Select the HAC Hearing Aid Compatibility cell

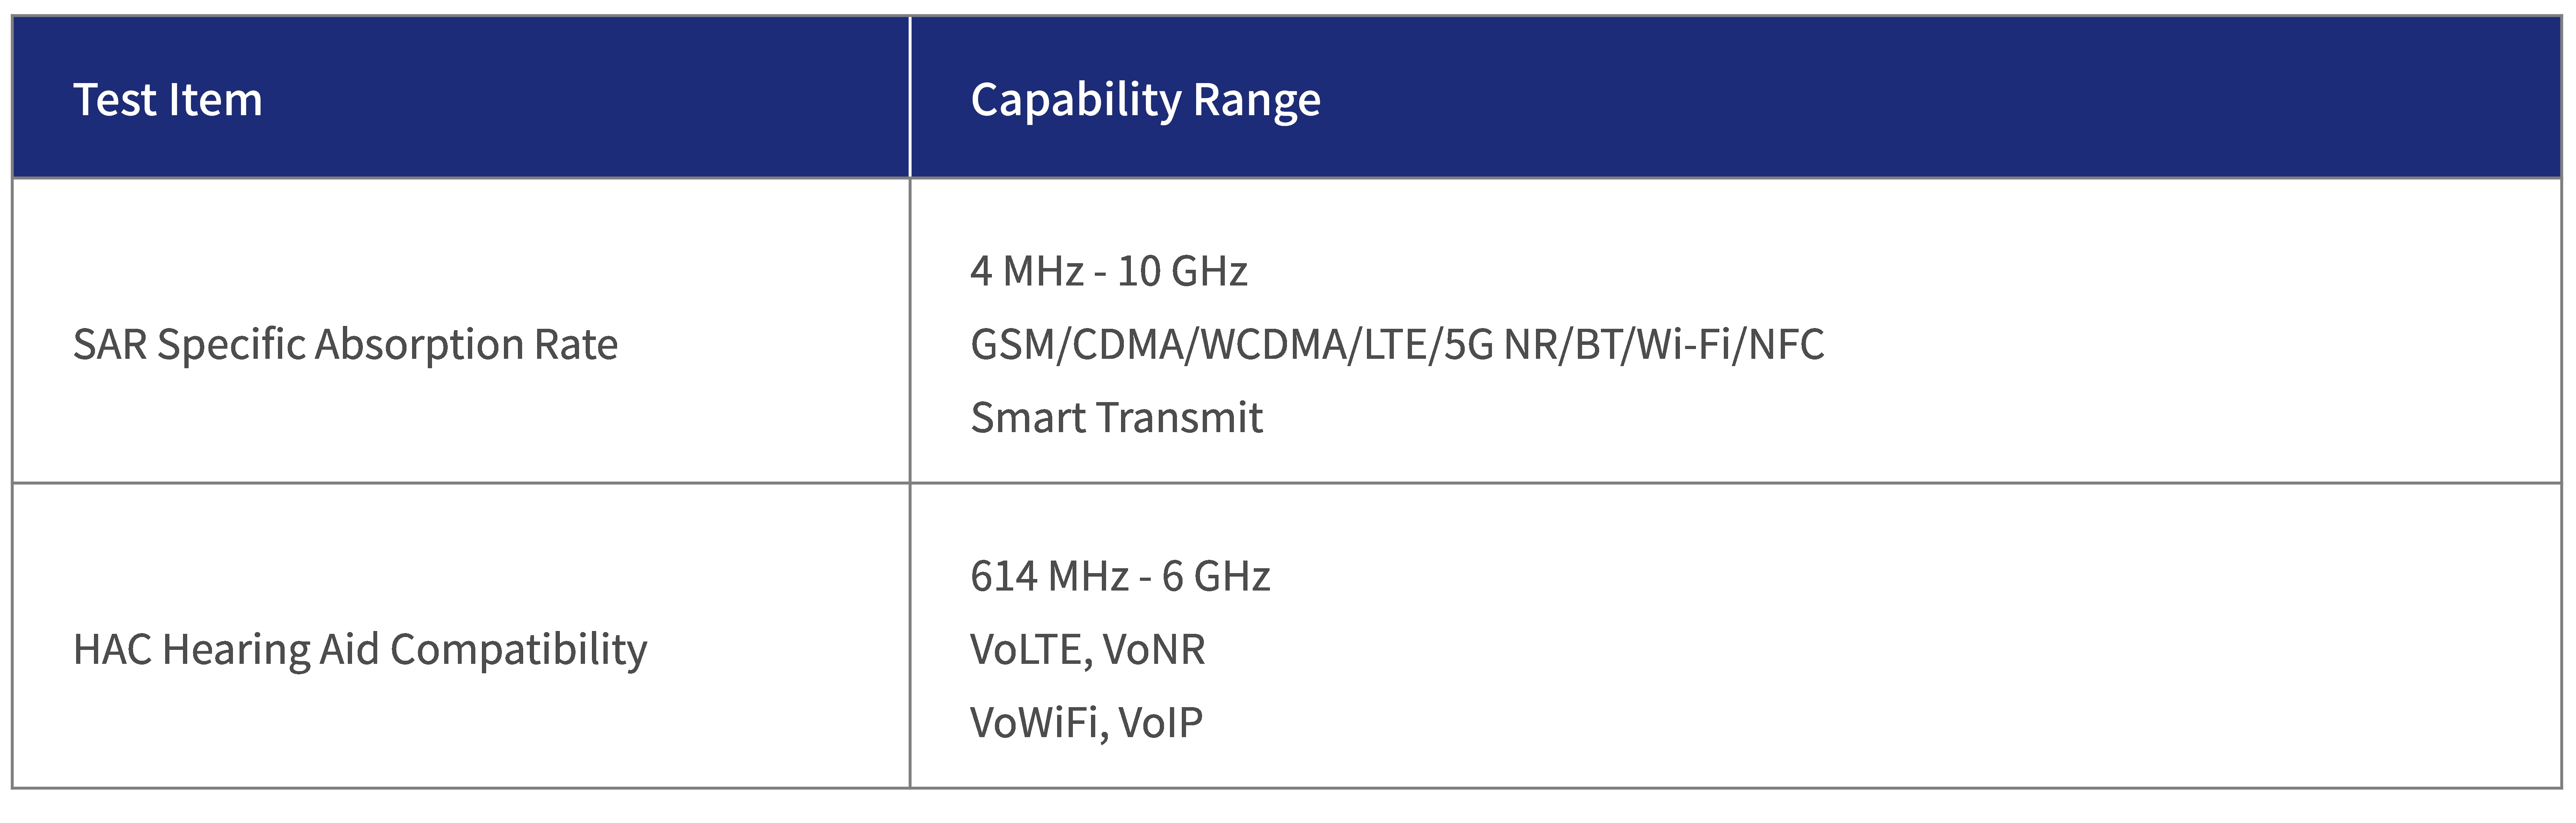click(x=360, y=649)
